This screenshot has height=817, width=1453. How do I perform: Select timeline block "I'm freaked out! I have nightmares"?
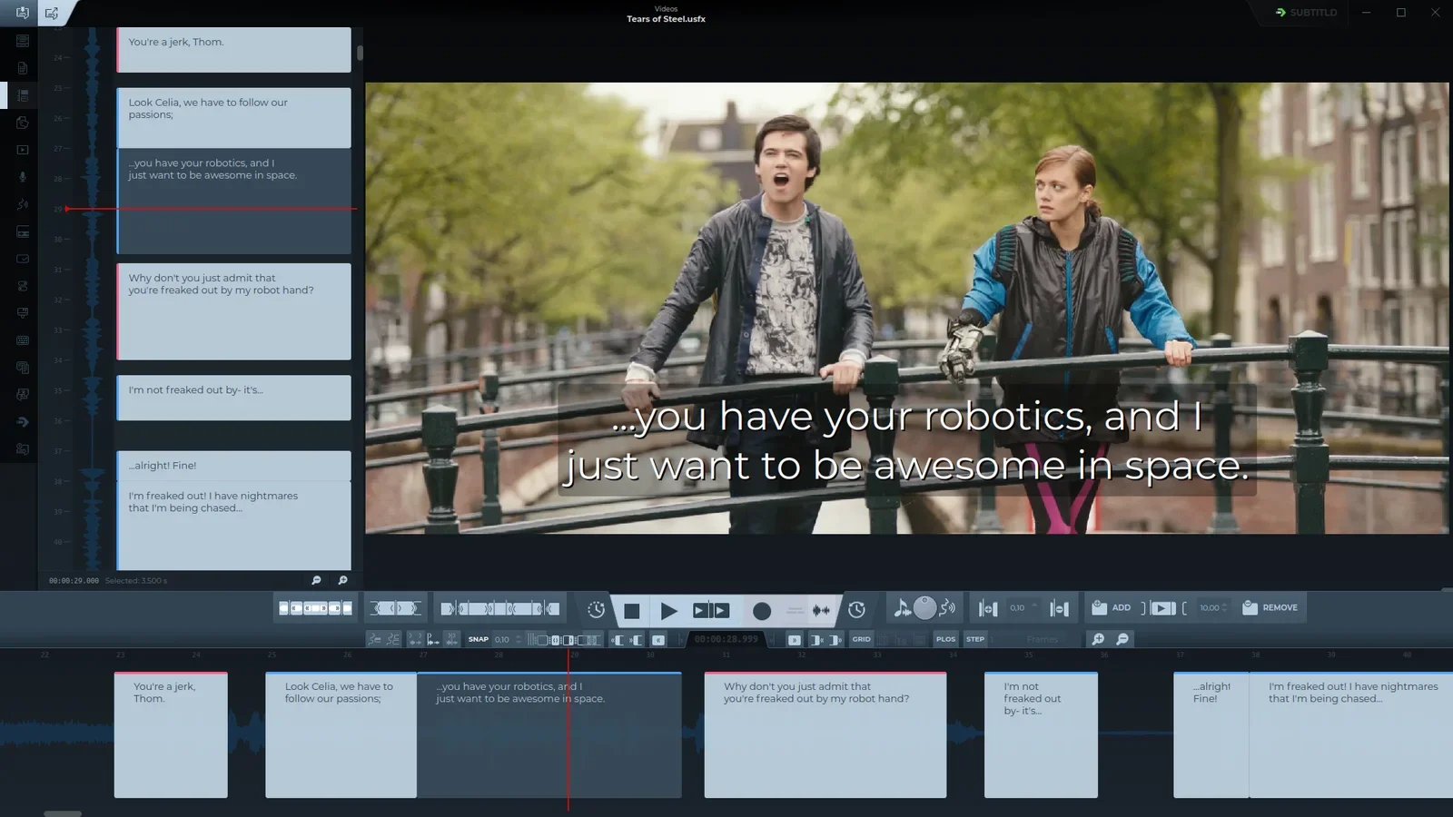tap(1351, 735)
